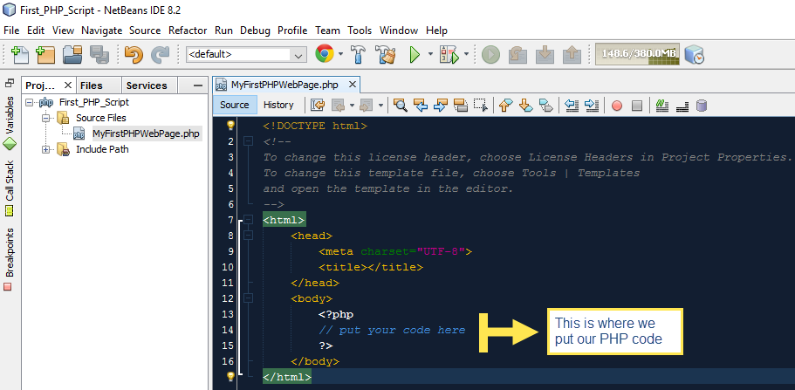Open the Edit menu
Viewport: 795px width, 390px height.
coord(36,31)
